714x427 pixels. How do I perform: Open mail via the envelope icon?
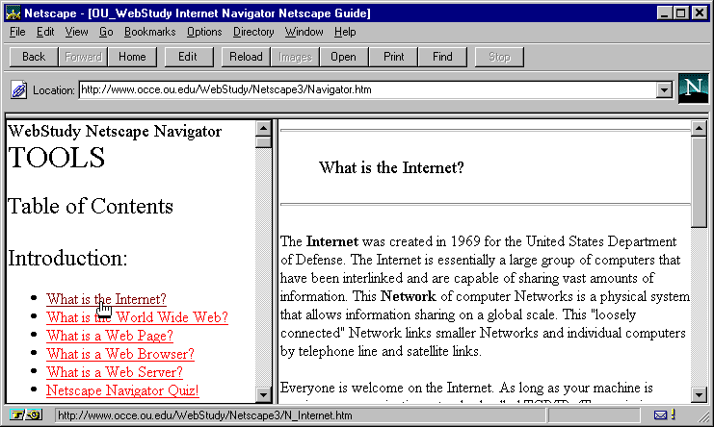pyautogui.click(x=661, y=415)
